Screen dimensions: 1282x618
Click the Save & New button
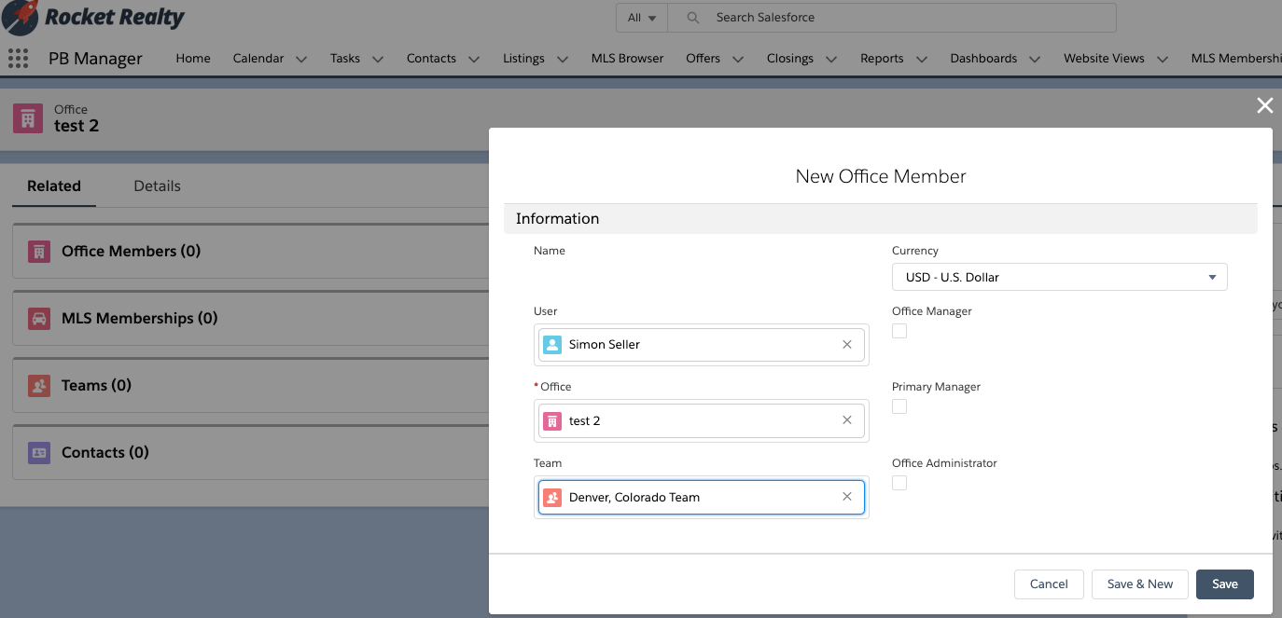(x=1139, y=584)
